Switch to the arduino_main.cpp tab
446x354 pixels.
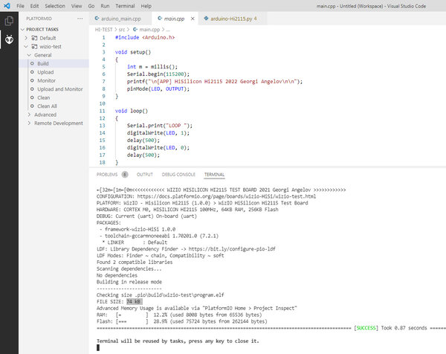[120, 19]
